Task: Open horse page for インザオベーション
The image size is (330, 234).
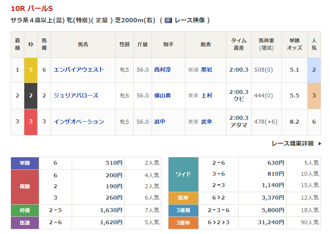Action: pos(79,122)
